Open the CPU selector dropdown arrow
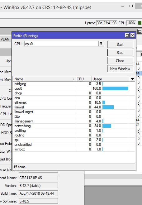The image size is (142, 205). point(101,44)
